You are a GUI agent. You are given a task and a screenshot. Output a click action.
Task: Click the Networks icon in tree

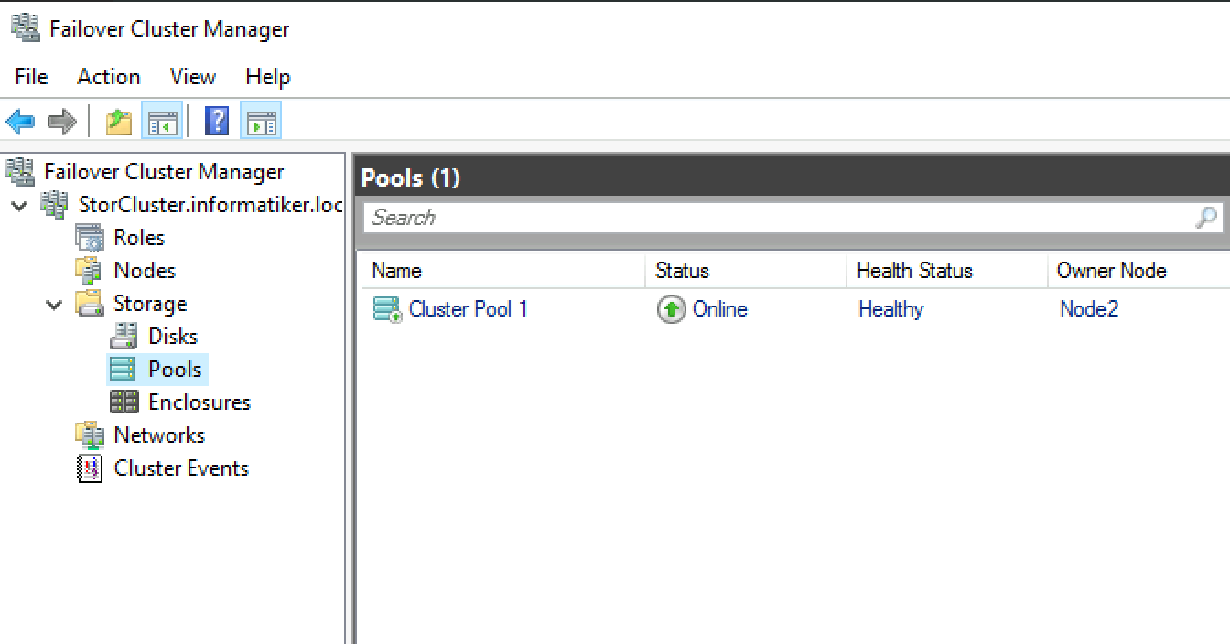click(x=90, y=435)
